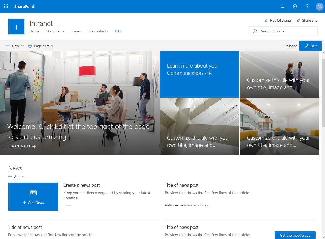Open the notifications bell
Viewport: 325px width, 239px height.
point(283,6)
